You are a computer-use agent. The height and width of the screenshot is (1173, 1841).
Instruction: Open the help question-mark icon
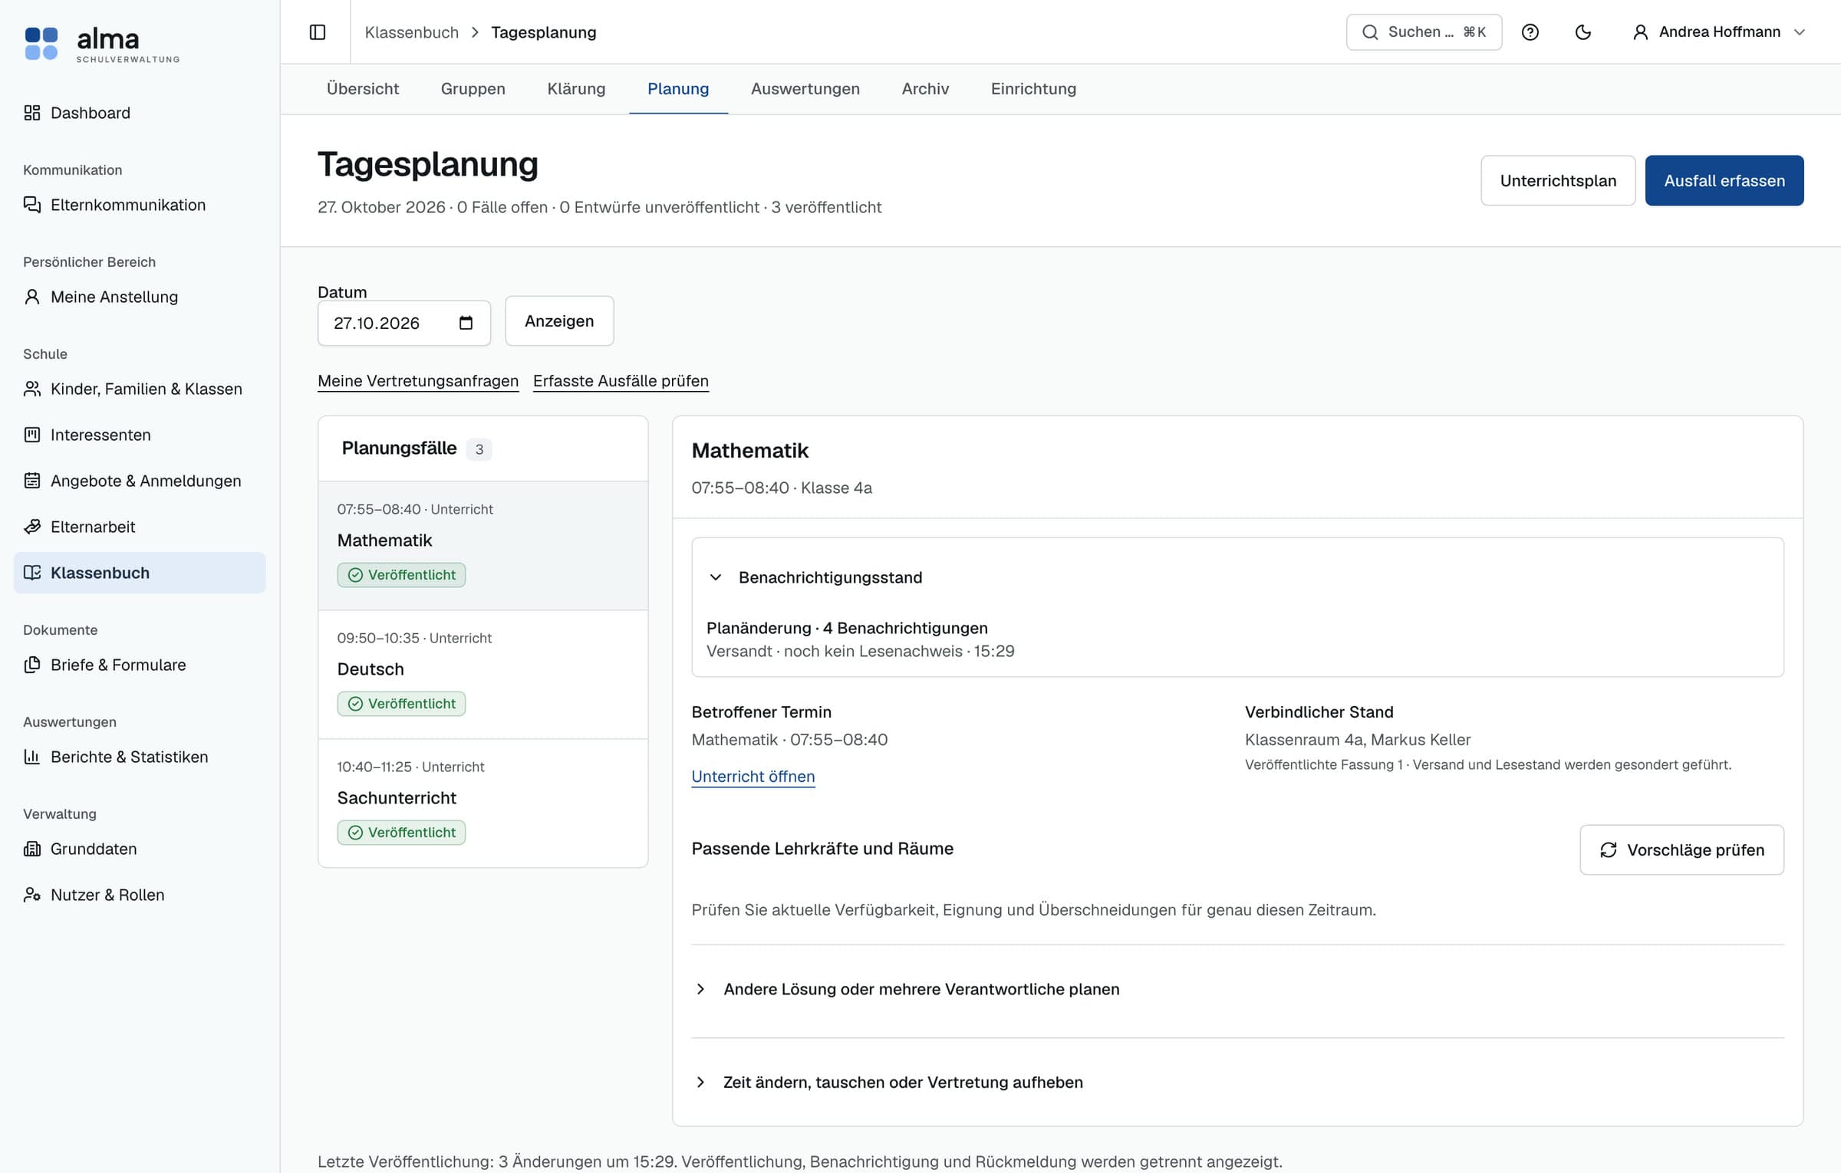click(x=1530, y=32)
